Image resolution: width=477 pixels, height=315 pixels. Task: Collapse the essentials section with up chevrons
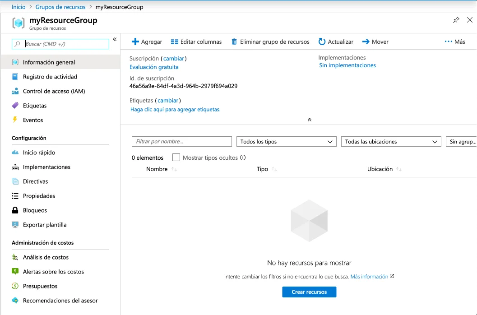(310, 120)
